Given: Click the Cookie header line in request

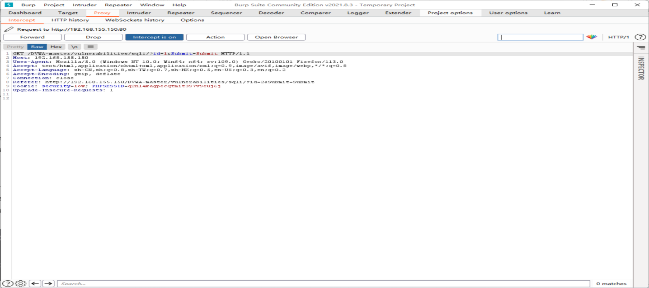Looking at the screenshot, I should (x=117, y=86).
